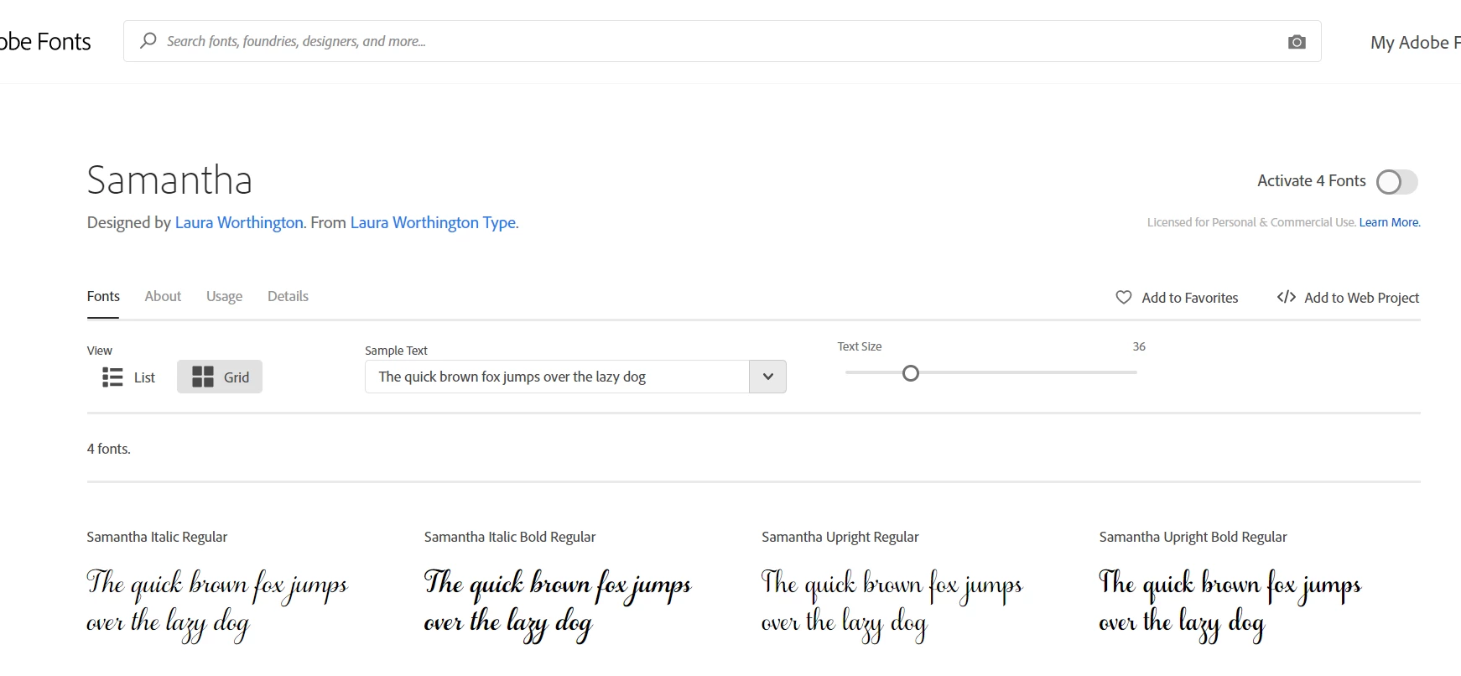Open Samantha Italic Regular font name

click(157, 537)
